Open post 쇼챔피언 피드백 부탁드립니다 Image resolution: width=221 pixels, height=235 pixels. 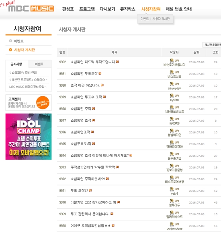click(x=93, y=62)
